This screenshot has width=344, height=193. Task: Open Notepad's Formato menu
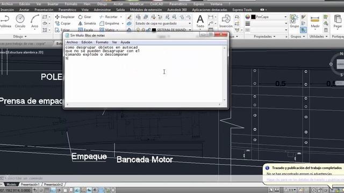pyautogui.click(x=102, y=42)
